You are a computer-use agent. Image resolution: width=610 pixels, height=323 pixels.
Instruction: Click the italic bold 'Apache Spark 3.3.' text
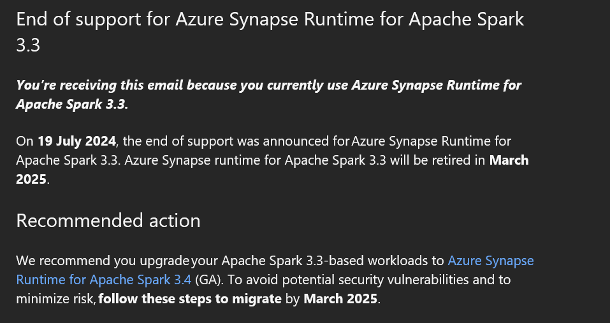click(72, 104)
